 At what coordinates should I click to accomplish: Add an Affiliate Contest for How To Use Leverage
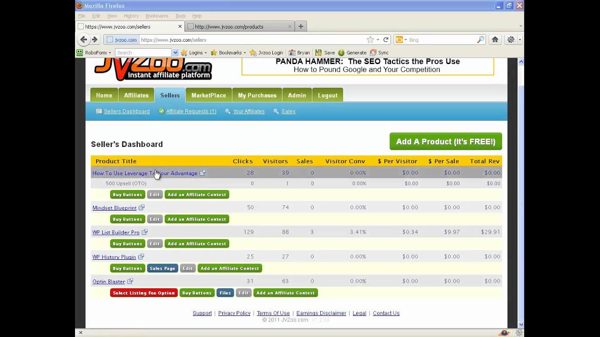pos(197,194)
